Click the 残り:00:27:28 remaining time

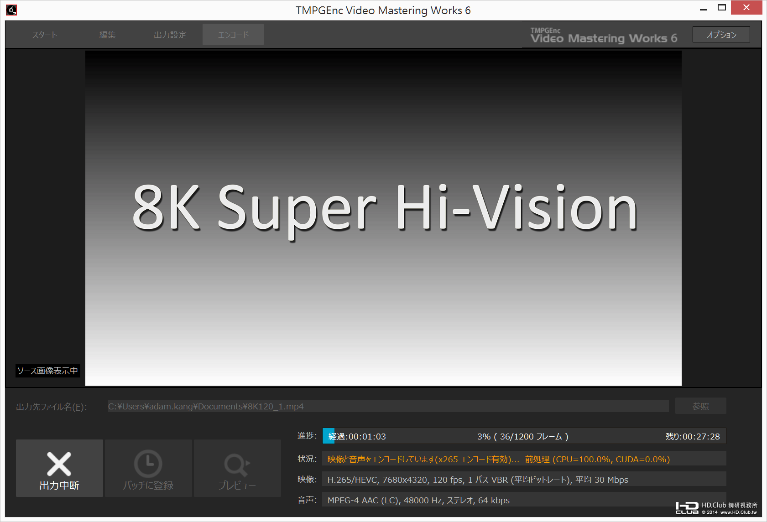coord(693,436)
